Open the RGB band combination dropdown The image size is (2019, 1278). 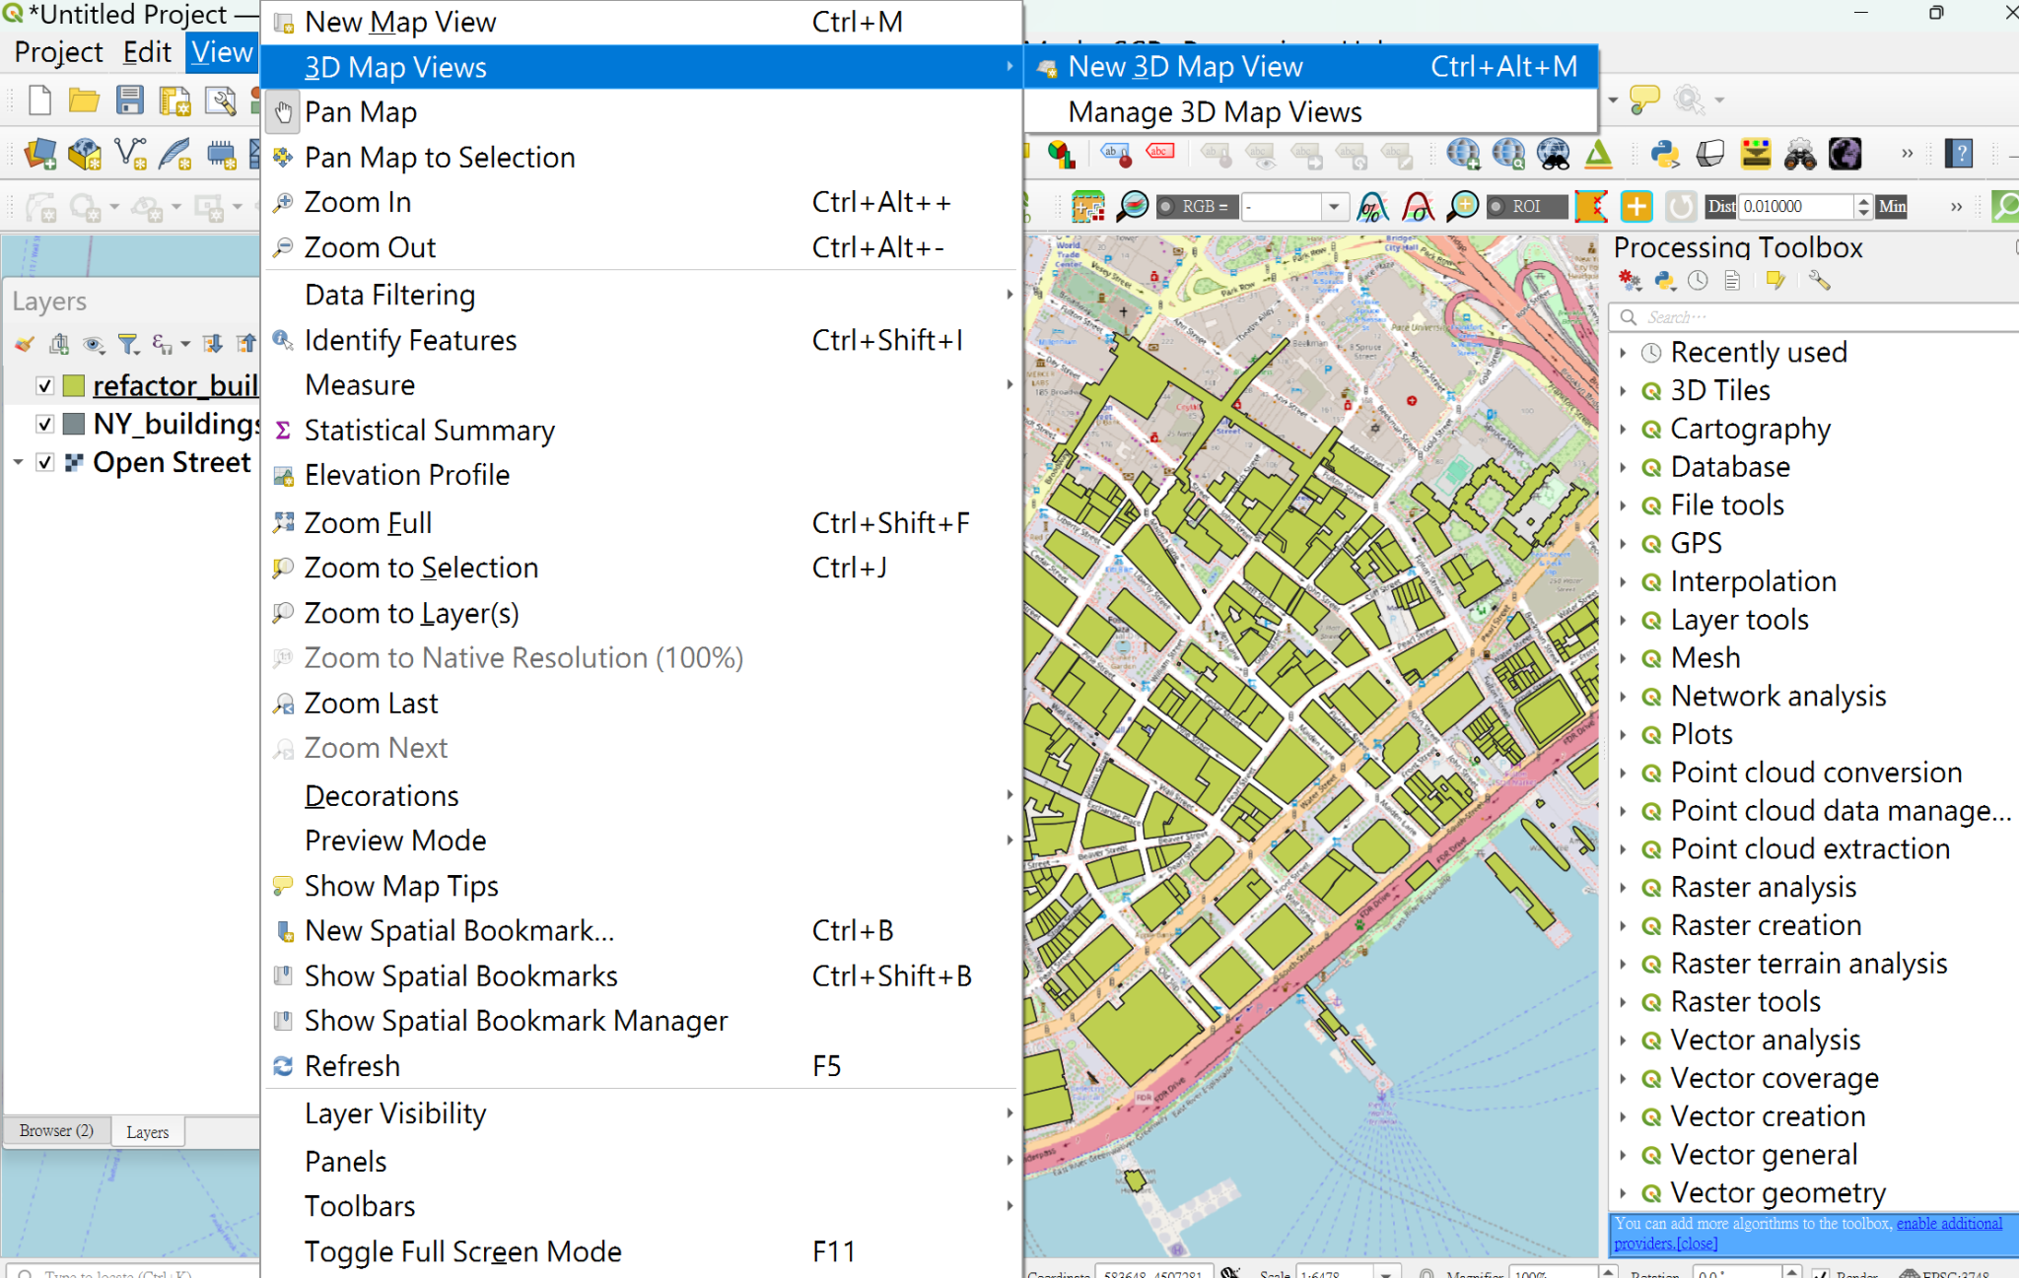(x=1335, y=206)
